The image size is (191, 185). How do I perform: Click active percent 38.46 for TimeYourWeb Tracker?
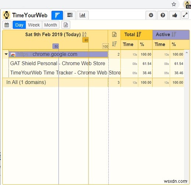click(179, 73)
